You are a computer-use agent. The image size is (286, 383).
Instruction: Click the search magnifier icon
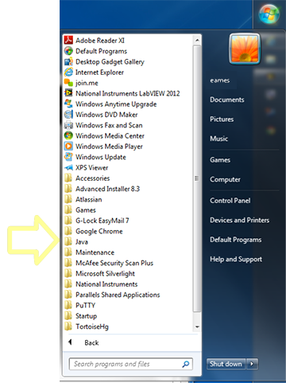coord(186,364)
